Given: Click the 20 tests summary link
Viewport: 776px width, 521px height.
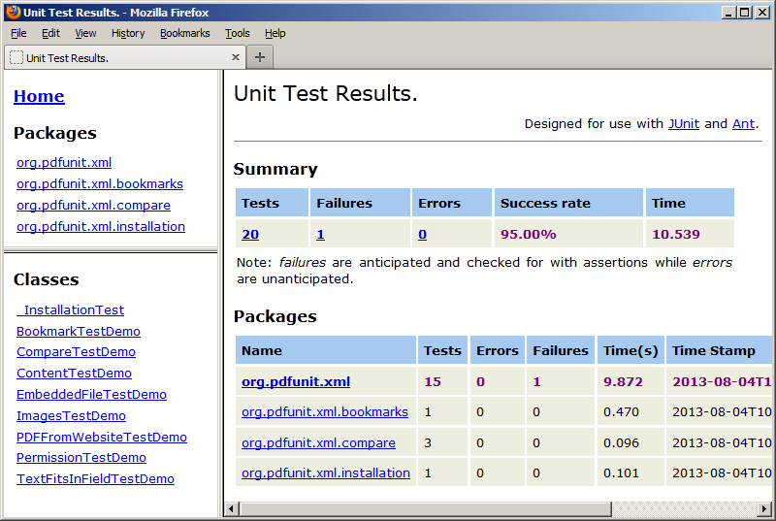Looking at the screenshot, I should (x=250, y=234).
